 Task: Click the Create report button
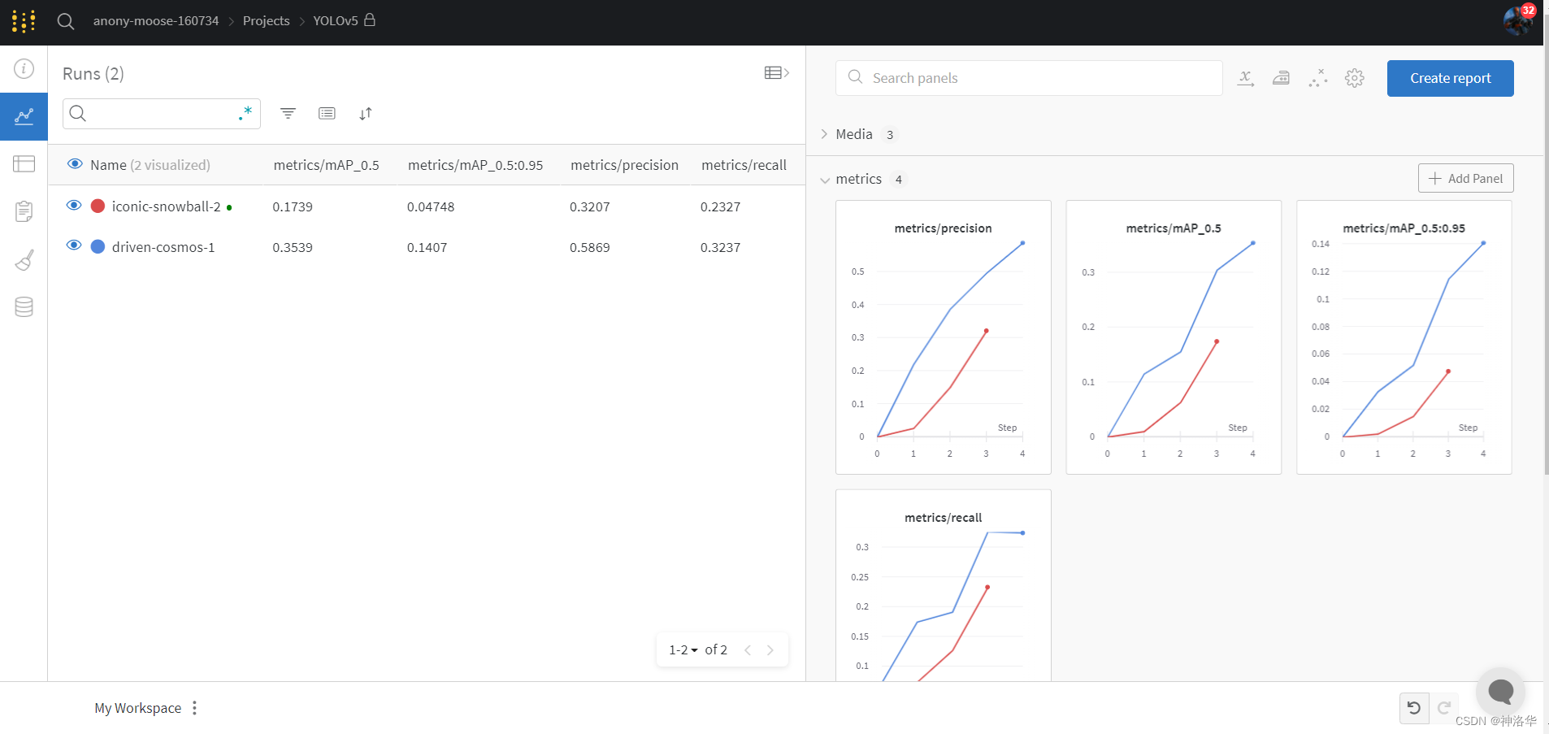1449,78
